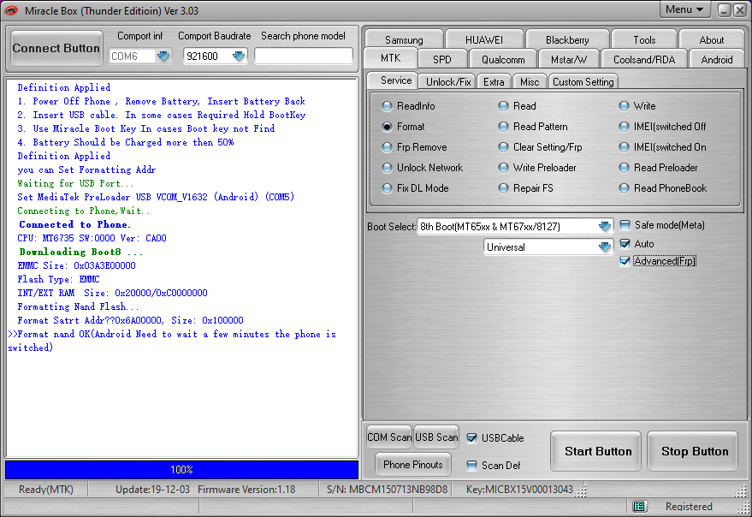Enable the Scan Def checkbox
Screen dimensions: 752x517
tap(472, 465)
